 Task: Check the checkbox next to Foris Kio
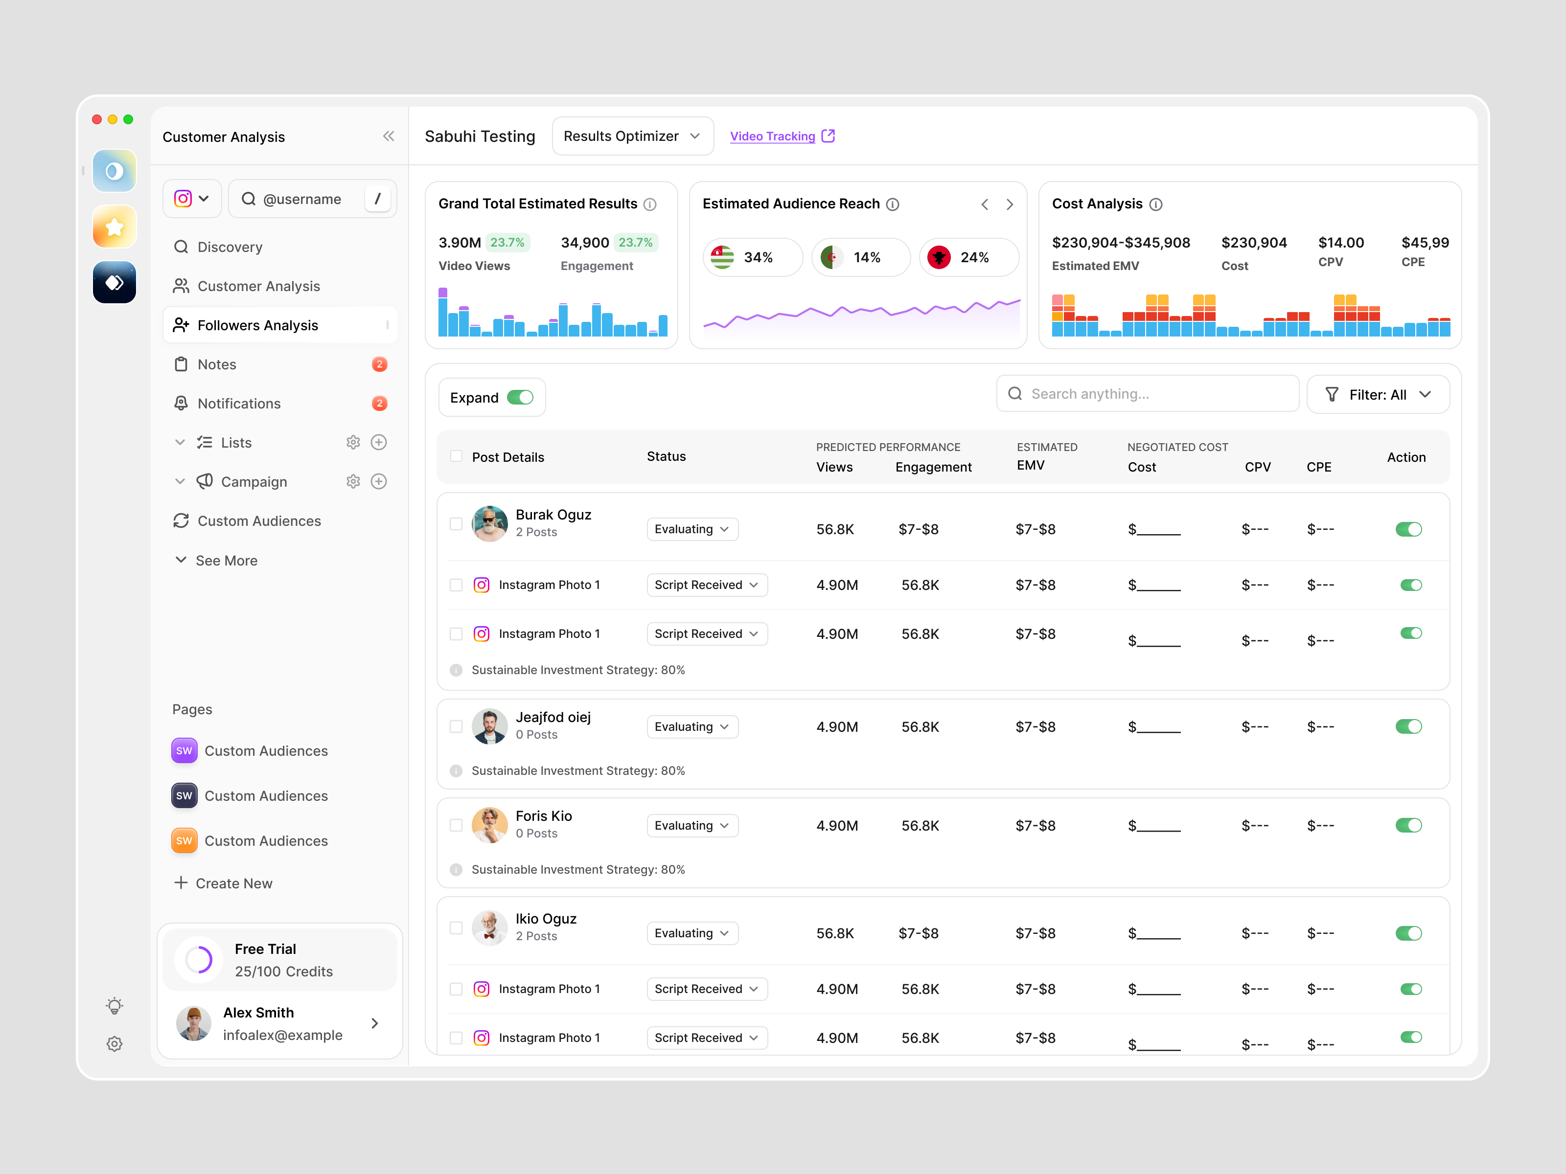[456, 825]
